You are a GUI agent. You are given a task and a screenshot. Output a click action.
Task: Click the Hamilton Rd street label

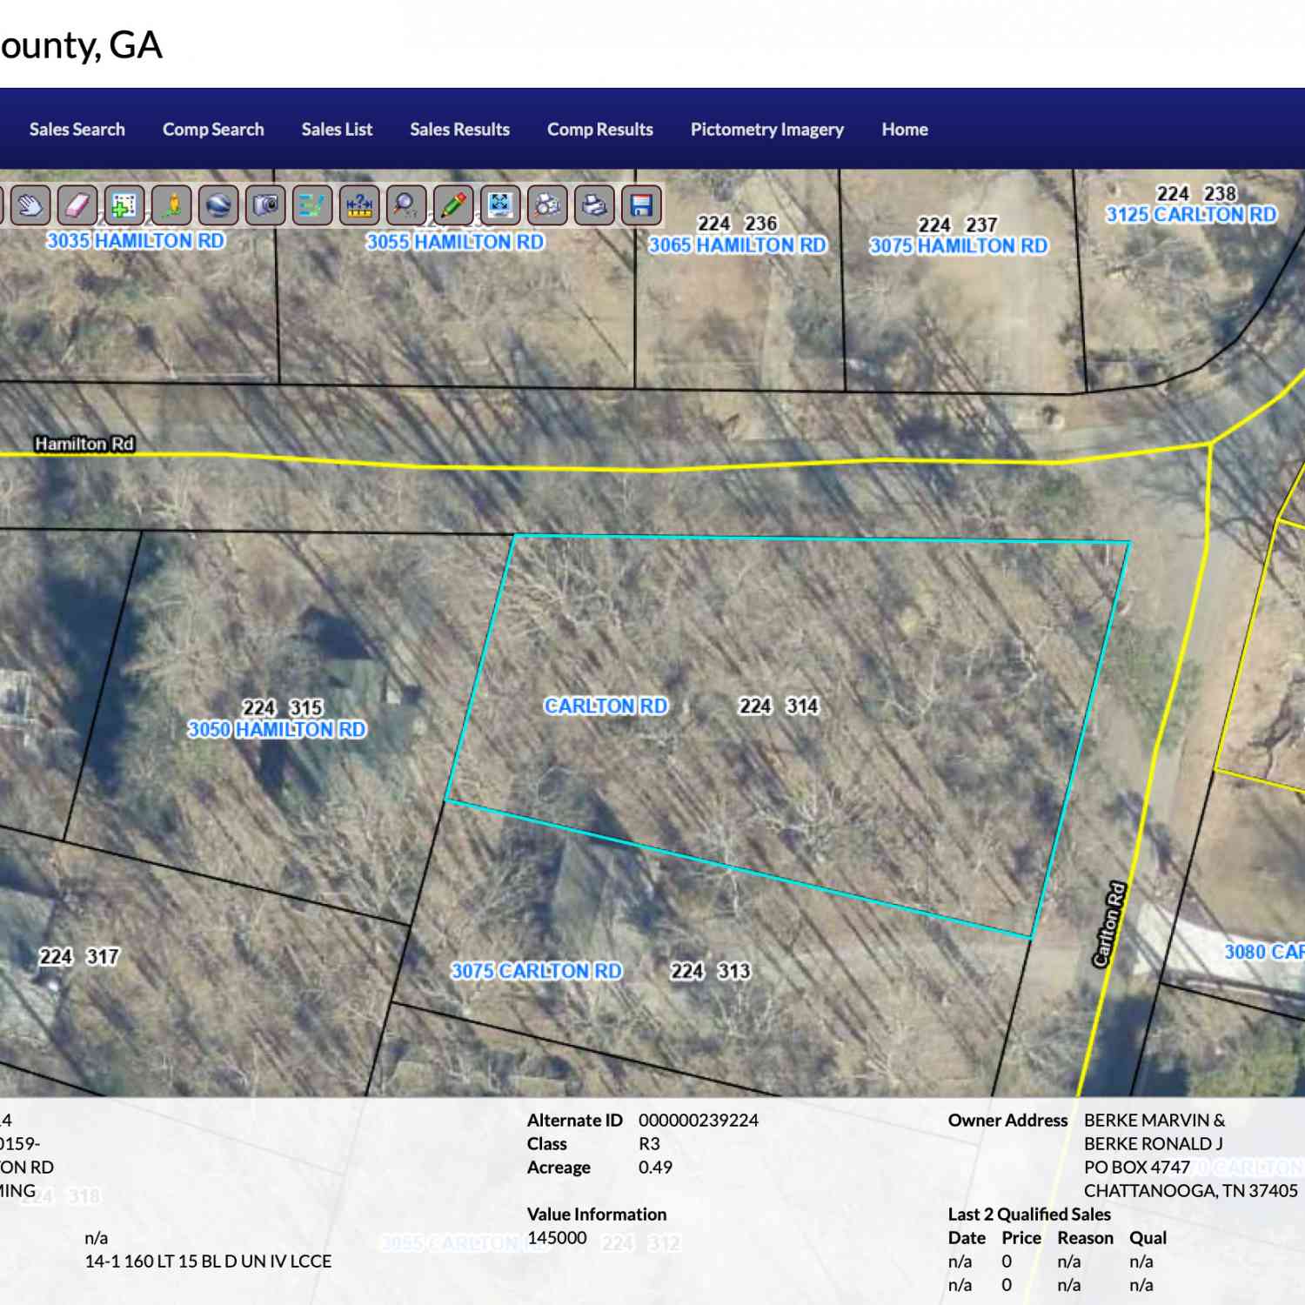coord(84,444)
